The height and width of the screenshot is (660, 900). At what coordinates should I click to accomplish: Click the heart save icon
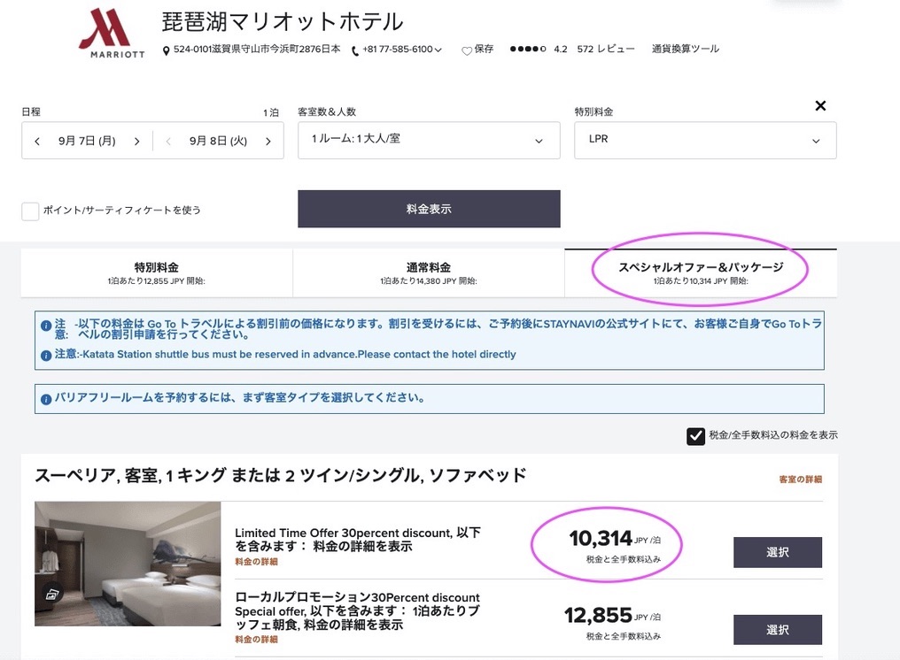(x=467, y=50)
